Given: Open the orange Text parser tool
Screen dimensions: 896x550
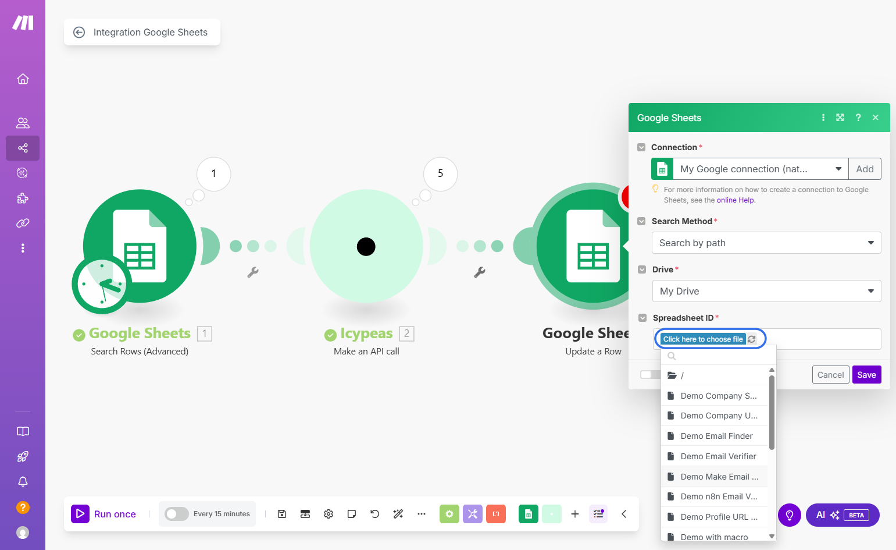Looking at the screenshot, I should [x=496, y=514].
